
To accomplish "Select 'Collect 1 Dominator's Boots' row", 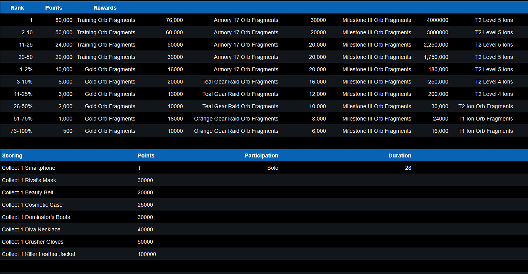I will (36, 217).
